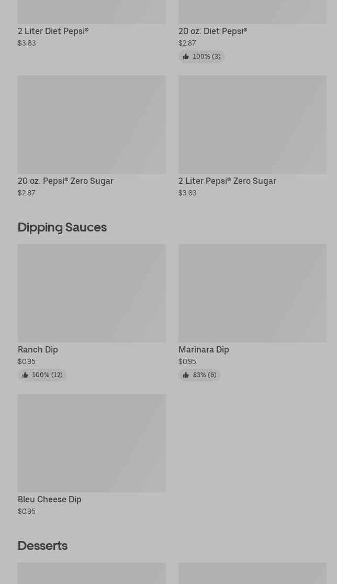Open 20 oz. Diet Pepsi item title

pyautogui.click(x=213, y=31)
